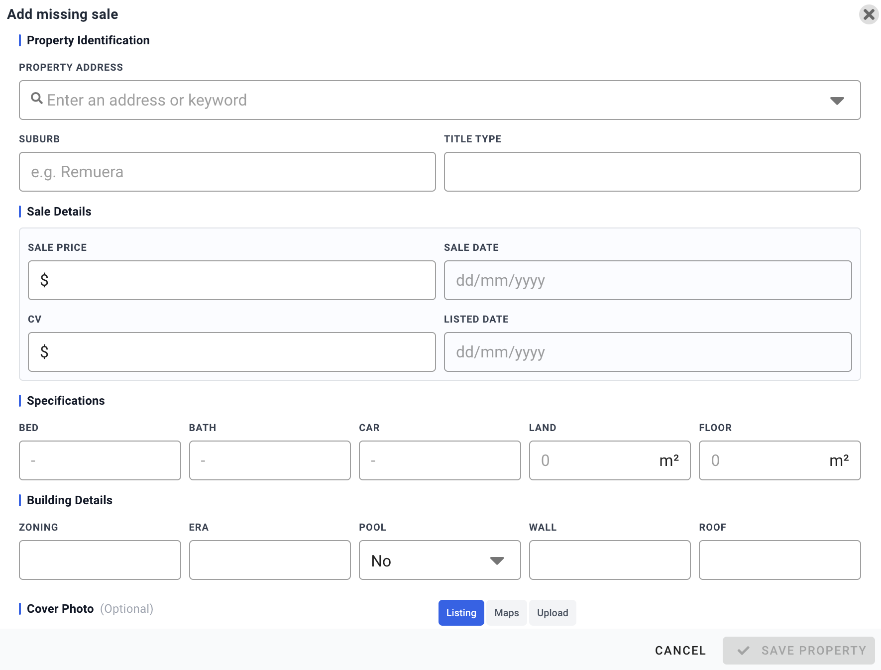Click the Bed count field
The image size is (881, 670).
pyautogui.click(x=100, y=460)
